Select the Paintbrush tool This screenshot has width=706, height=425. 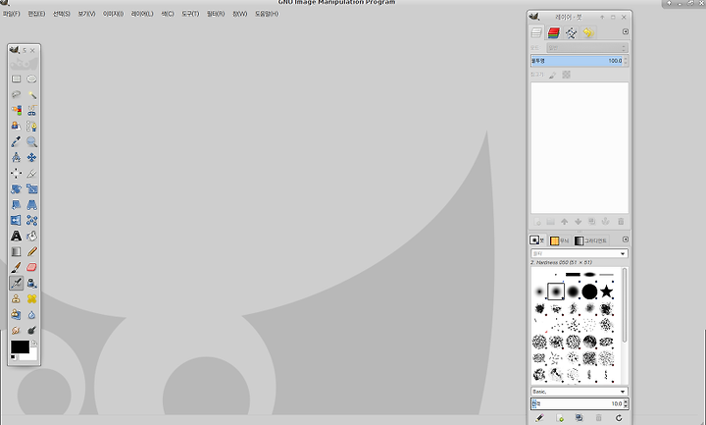click(17, 267)
